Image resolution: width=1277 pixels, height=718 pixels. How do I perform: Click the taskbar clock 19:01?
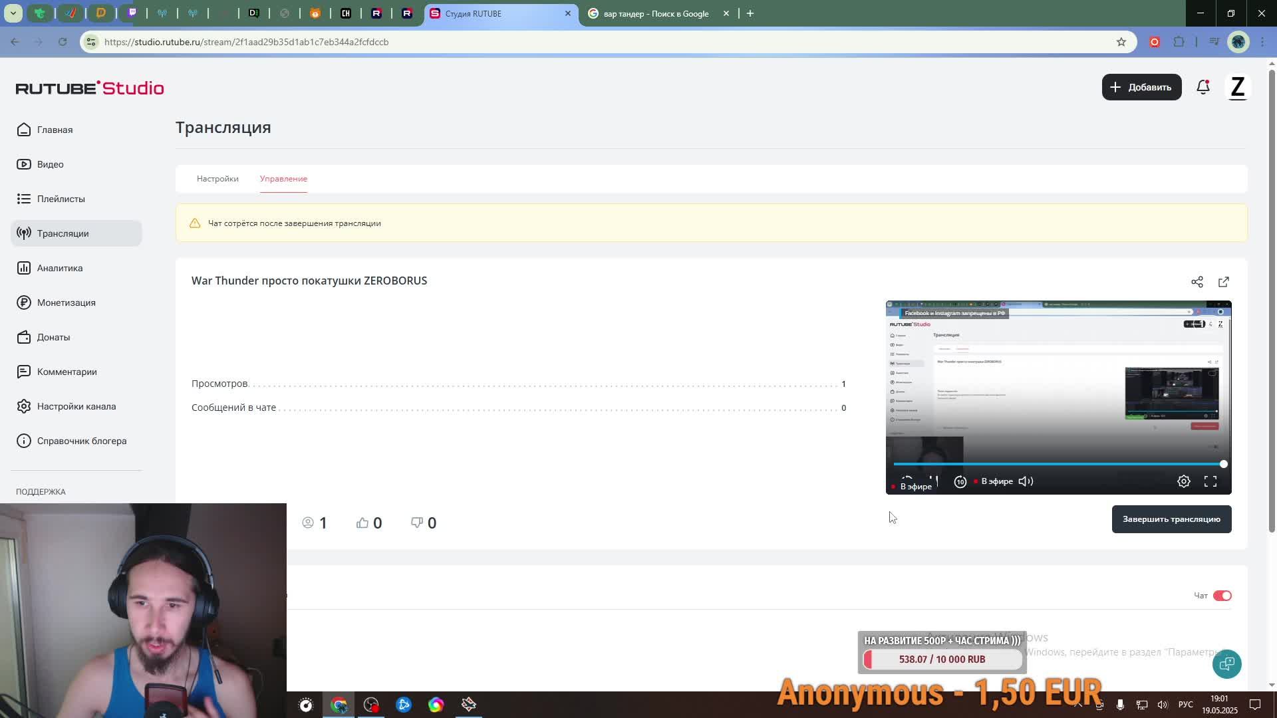click(1219, 699)
